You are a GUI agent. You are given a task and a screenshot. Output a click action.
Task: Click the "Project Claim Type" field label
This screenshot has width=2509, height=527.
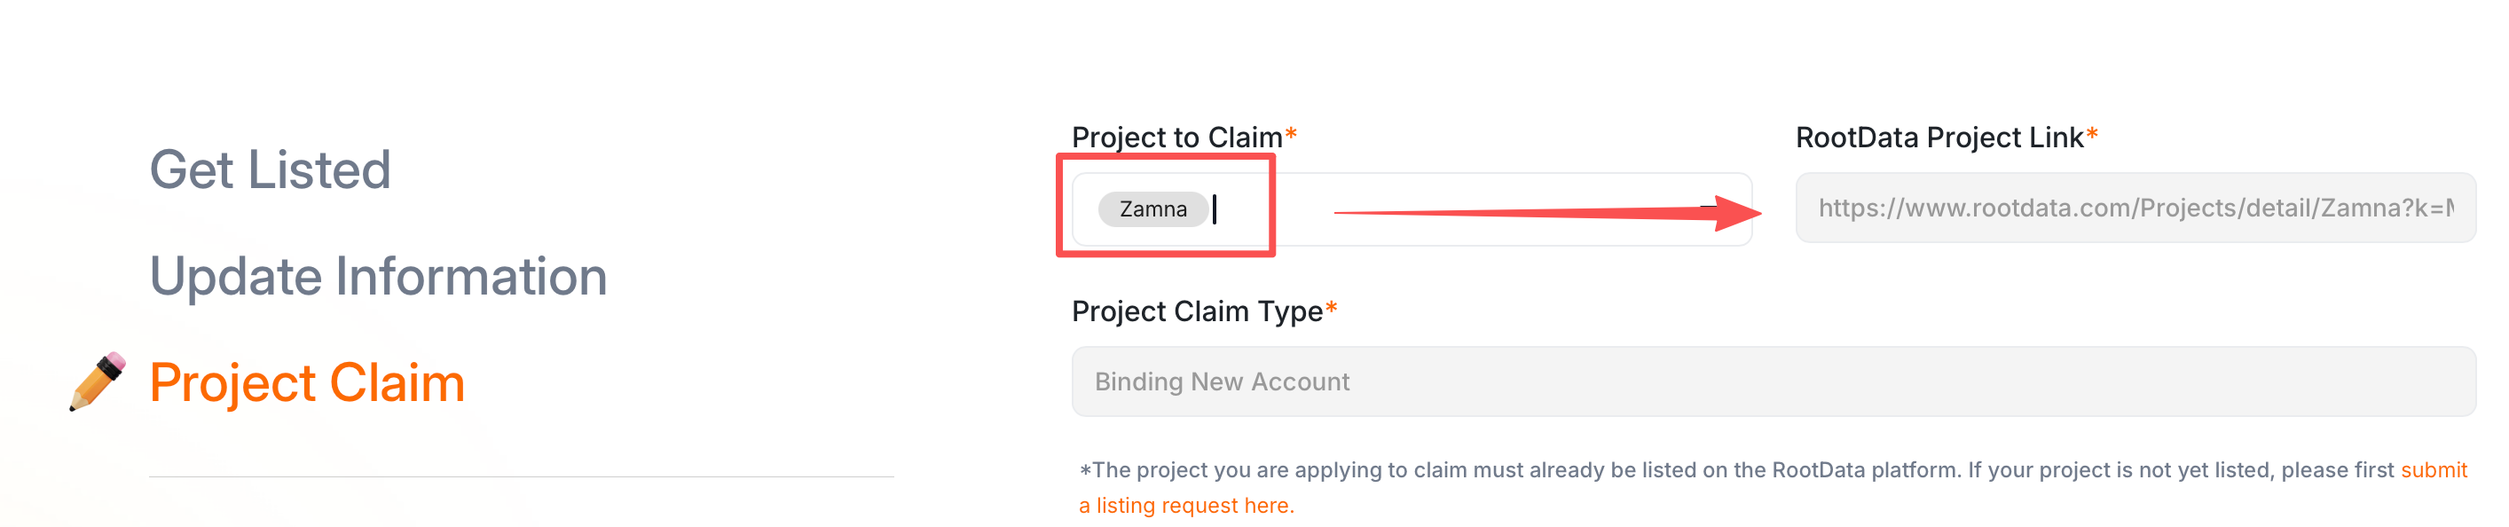tap(1197, 311)
